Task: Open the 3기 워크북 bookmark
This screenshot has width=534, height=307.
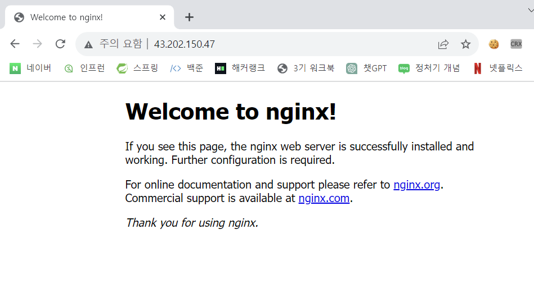Action: 306,68
